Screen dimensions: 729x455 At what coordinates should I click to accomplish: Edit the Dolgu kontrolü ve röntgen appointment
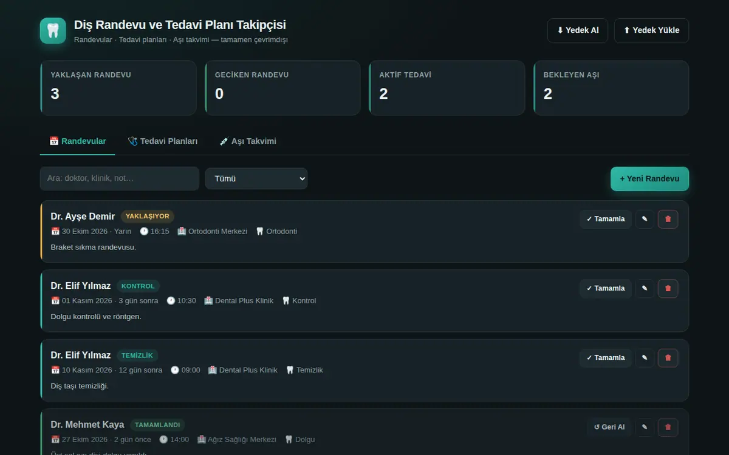click(645, 288)
